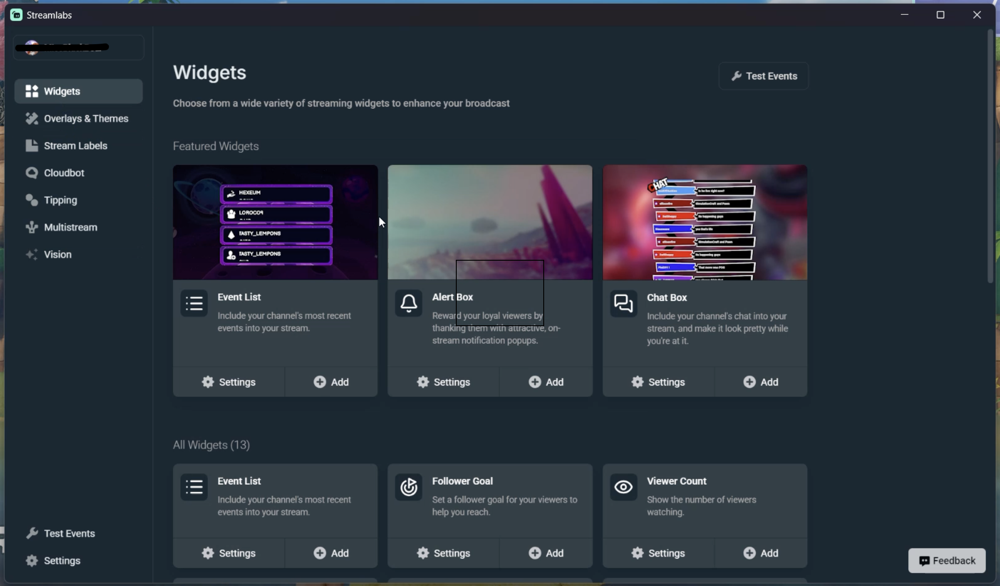The width and height of the screenshot is (1000, 586).
Task: Open Settings for featured Event List
Action: 229,382
